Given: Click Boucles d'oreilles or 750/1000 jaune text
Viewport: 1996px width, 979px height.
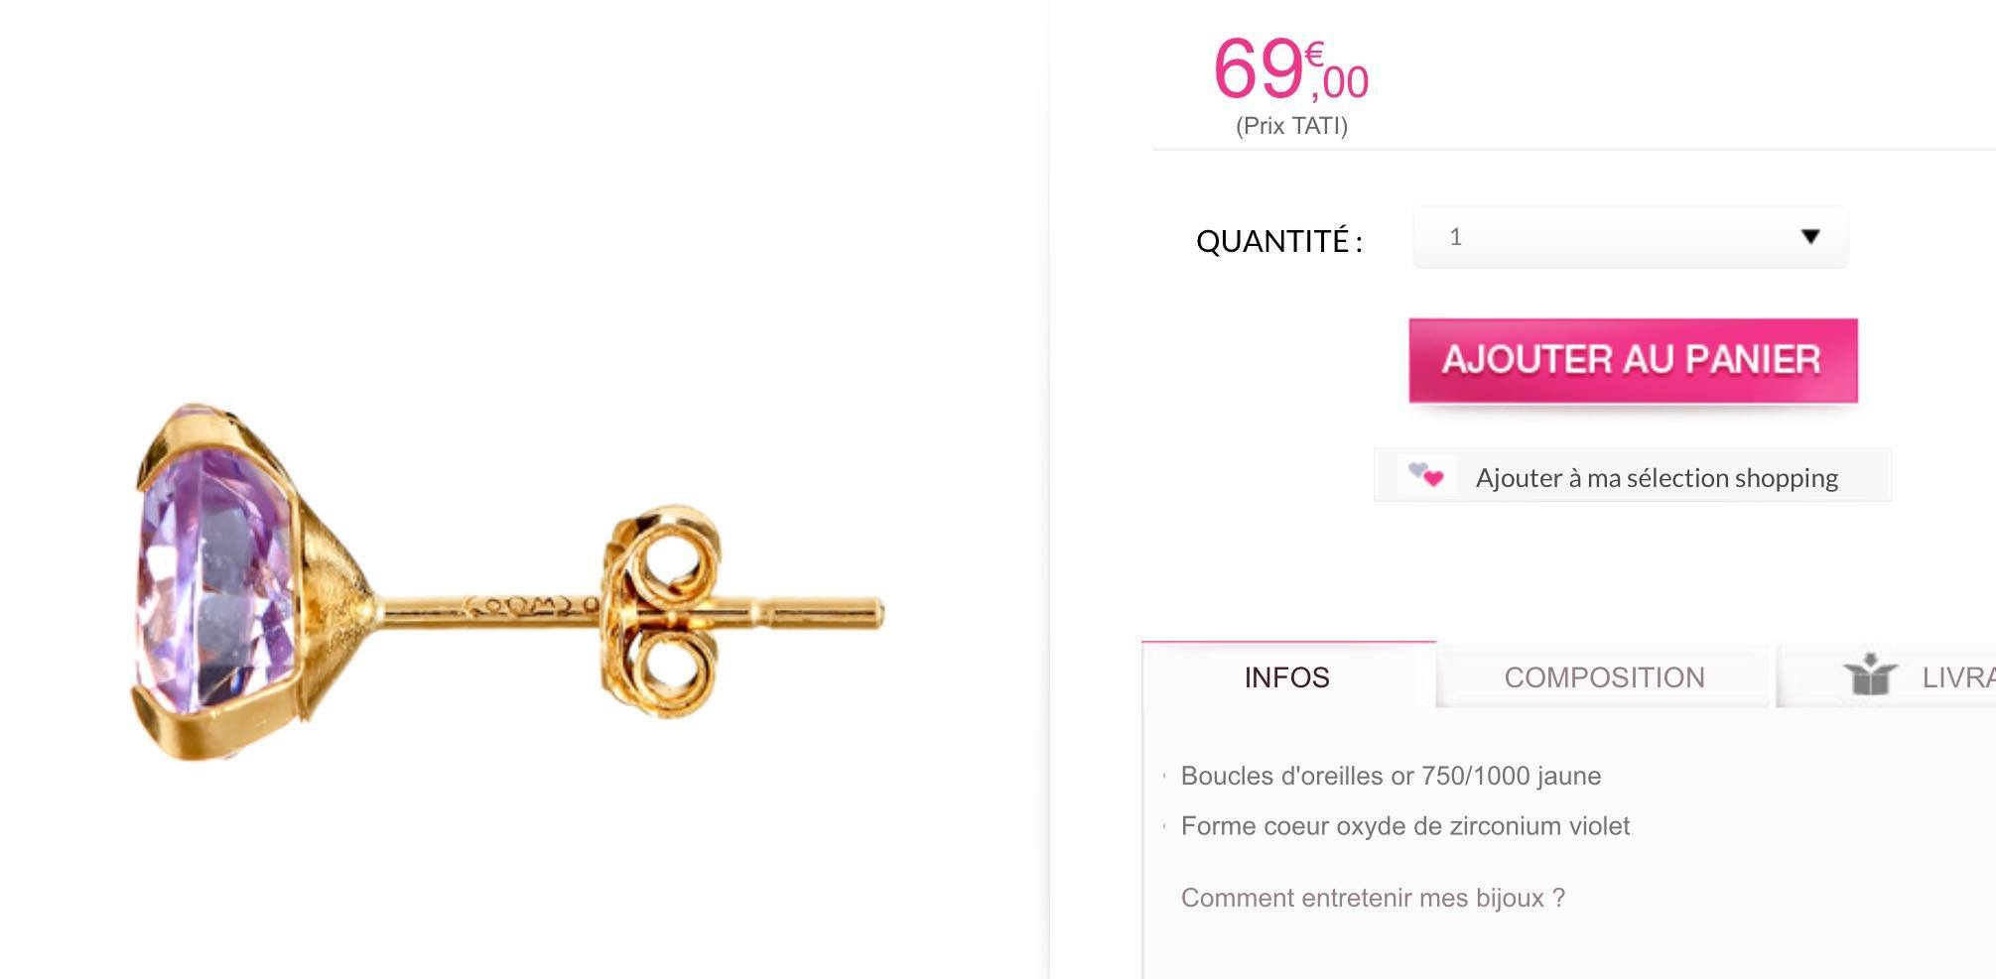Looking at the screenshot, I should pyautogui.click(x=1391, y=776).
